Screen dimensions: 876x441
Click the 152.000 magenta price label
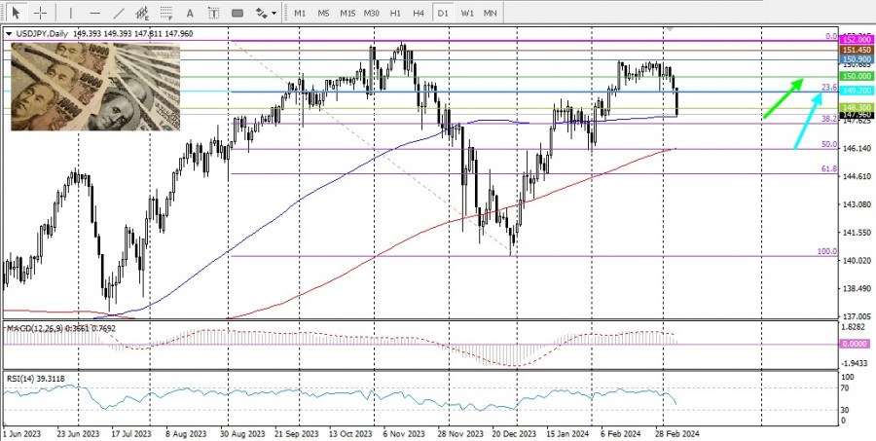click(856, 40)
